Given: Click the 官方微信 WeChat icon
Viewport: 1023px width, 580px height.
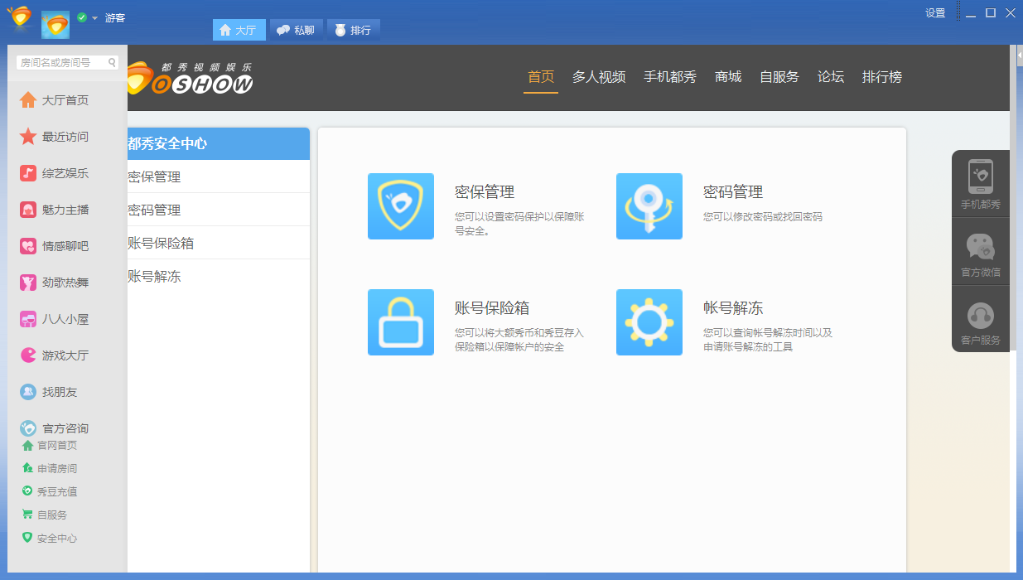Looking at the screenshot, I should pyautogui.click(x=981, y=247).
